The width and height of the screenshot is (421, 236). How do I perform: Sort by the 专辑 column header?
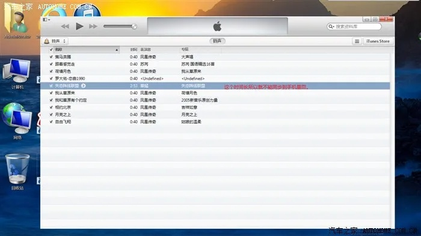pyautogui.click(x=185, y=50)
